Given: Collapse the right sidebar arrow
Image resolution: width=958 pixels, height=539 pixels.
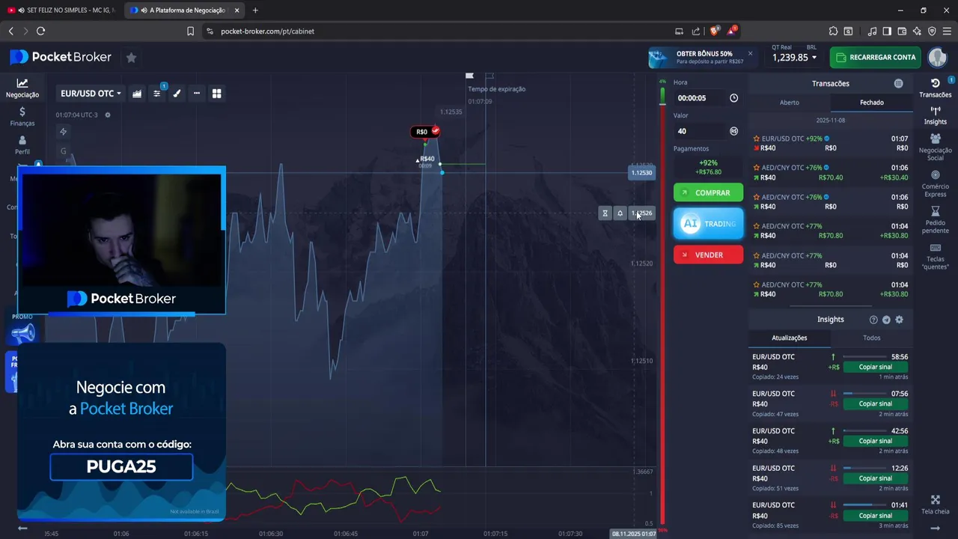Looking at the screenshot, I should (x=936, y=528).
